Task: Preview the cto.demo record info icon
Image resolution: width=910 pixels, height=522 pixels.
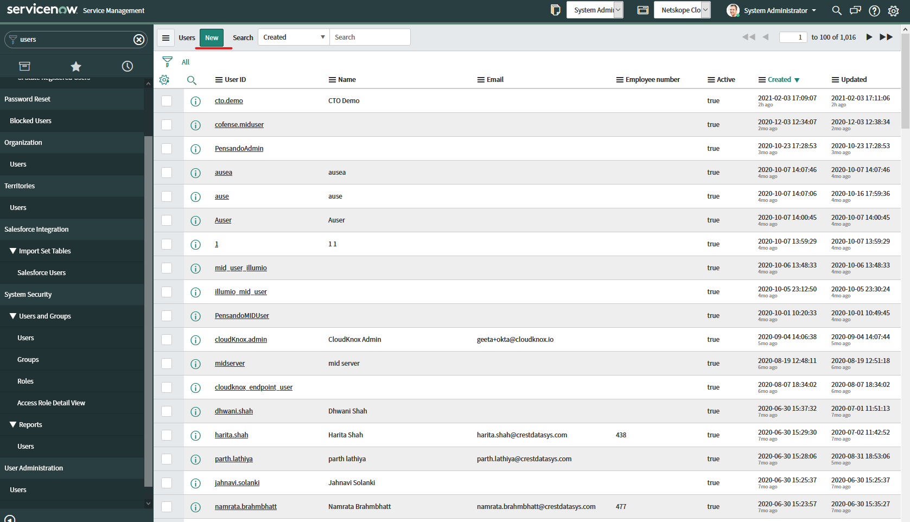Action: point(196,101)
